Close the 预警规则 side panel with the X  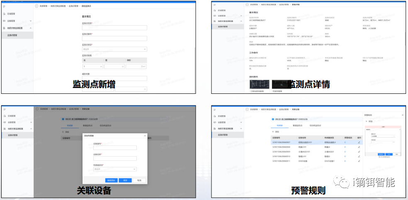(402, 115)
